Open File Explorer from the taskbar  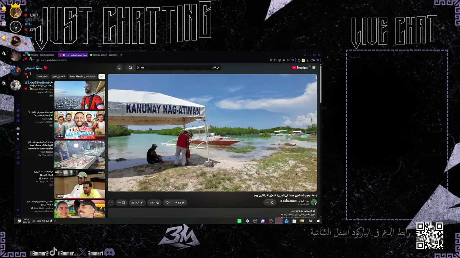click(x=302, y=221)
